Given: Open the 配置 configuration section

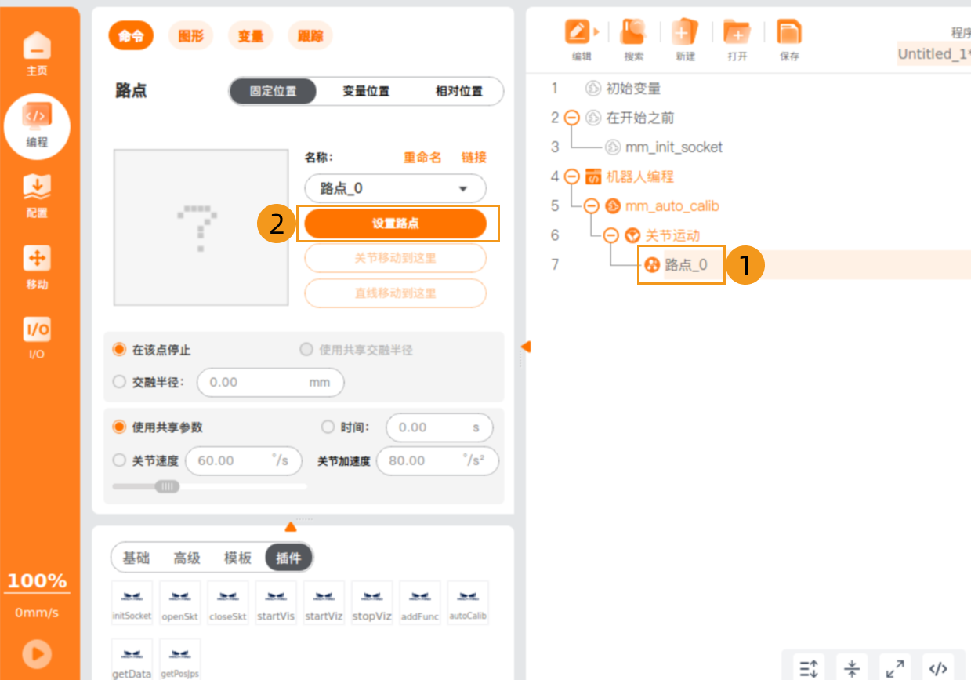Looking at the screenshot, I should click(37, 196).
